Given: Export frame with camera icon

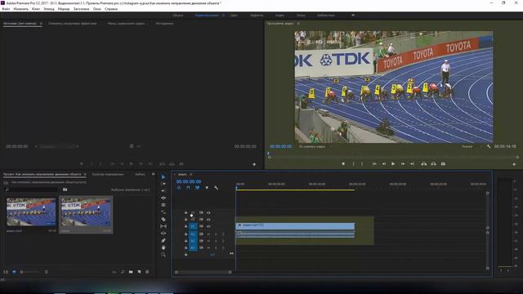Looking at the screenshot, I should tap(443, 164).
